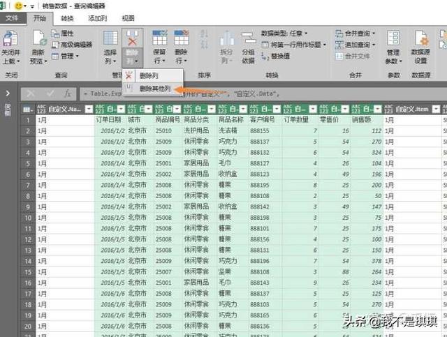Open the Advanced Editor (高级编辑器)

(x=72, y=45)
